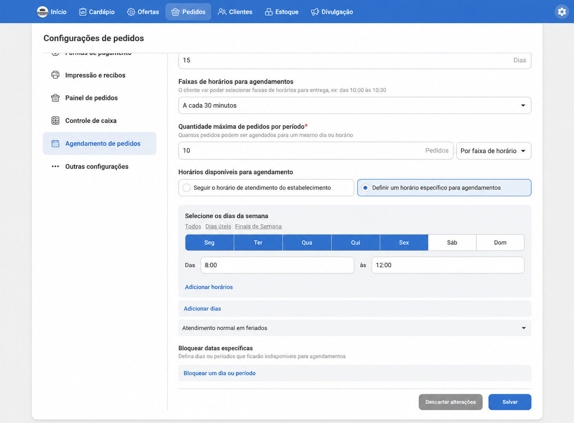Click the Clientes people icon

222,12
